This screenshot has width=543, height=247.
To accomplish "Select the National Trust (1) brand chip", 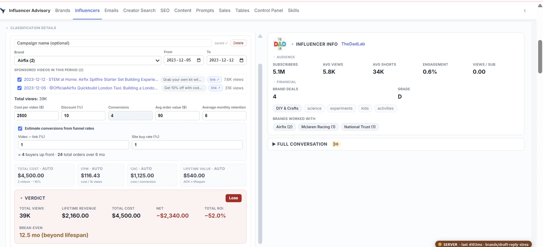I will pos(360,127).
